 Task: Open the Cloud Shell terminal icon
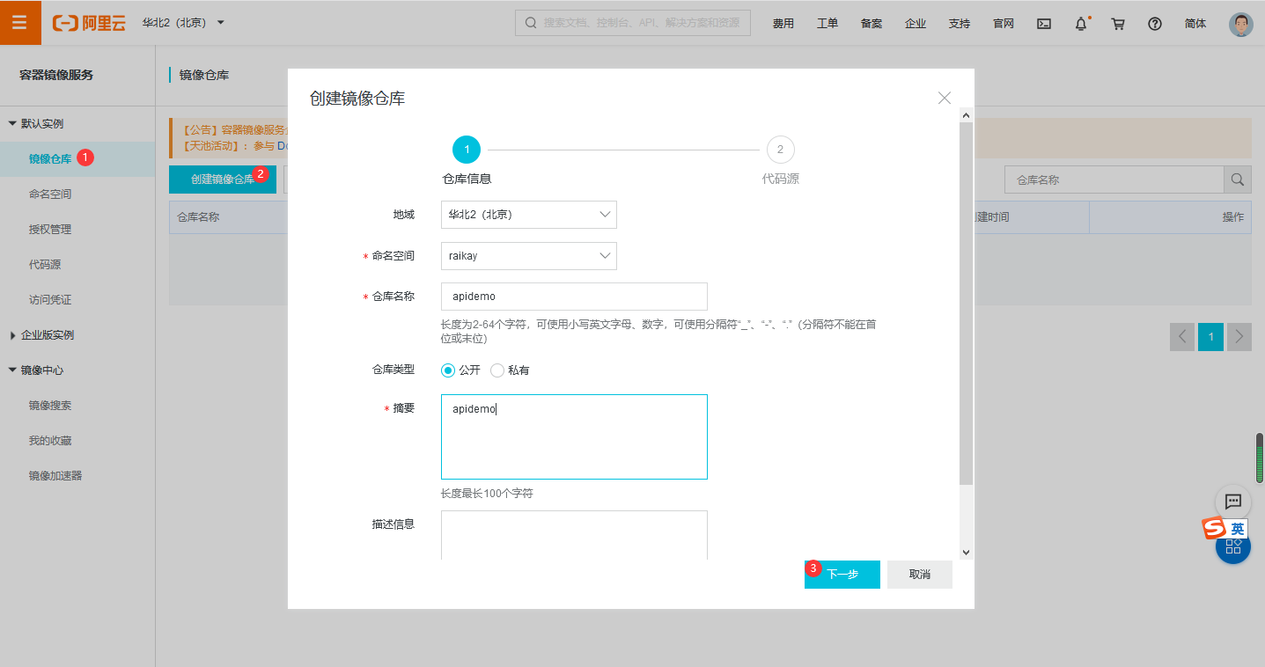click(1044, 24)
